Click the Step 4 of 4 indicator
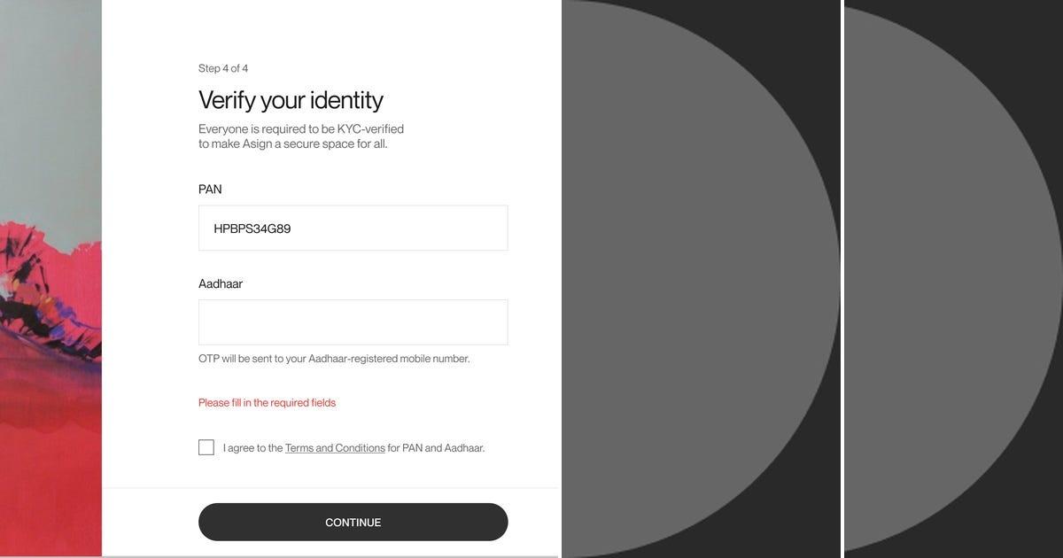 coord(222,68)
